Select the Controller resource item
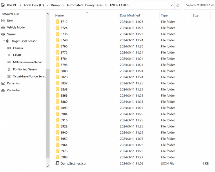Image resolution: width=215 pixels, height=172 pixels. [13, 90]
